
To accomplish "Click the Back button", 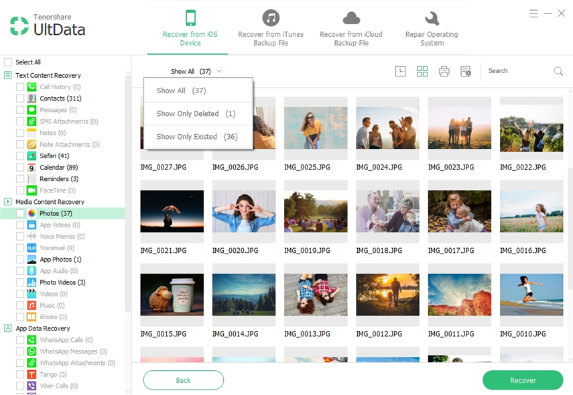I will click(184, 380).
